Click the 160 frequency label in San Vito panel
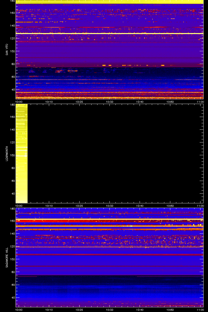 (12, 13)
